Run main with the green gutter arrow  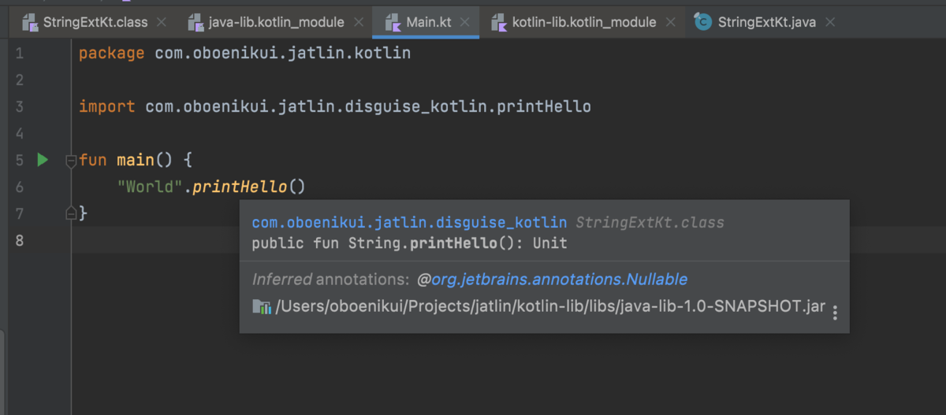point(43,160)
